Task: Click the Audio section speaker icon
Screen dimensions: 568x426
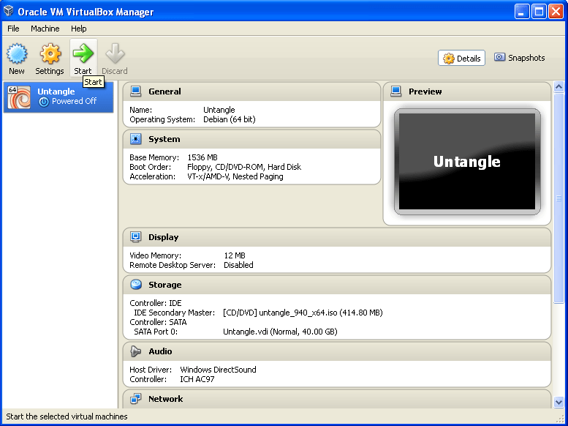Action: (136, 351)
